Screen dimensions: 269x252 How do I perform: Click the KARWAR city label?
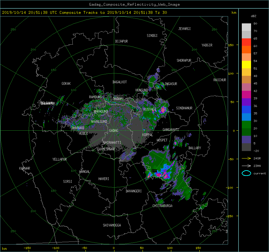point(25,168)
